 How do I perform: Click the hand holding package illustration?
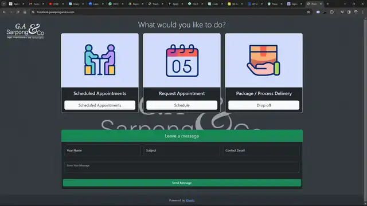(x=264, y=60)
